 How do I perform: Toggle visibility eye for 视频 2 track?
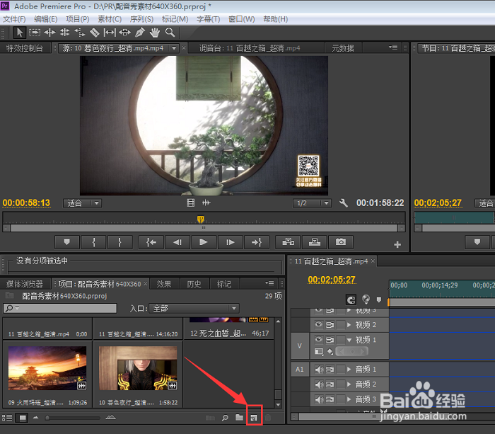tap(319, 324)
